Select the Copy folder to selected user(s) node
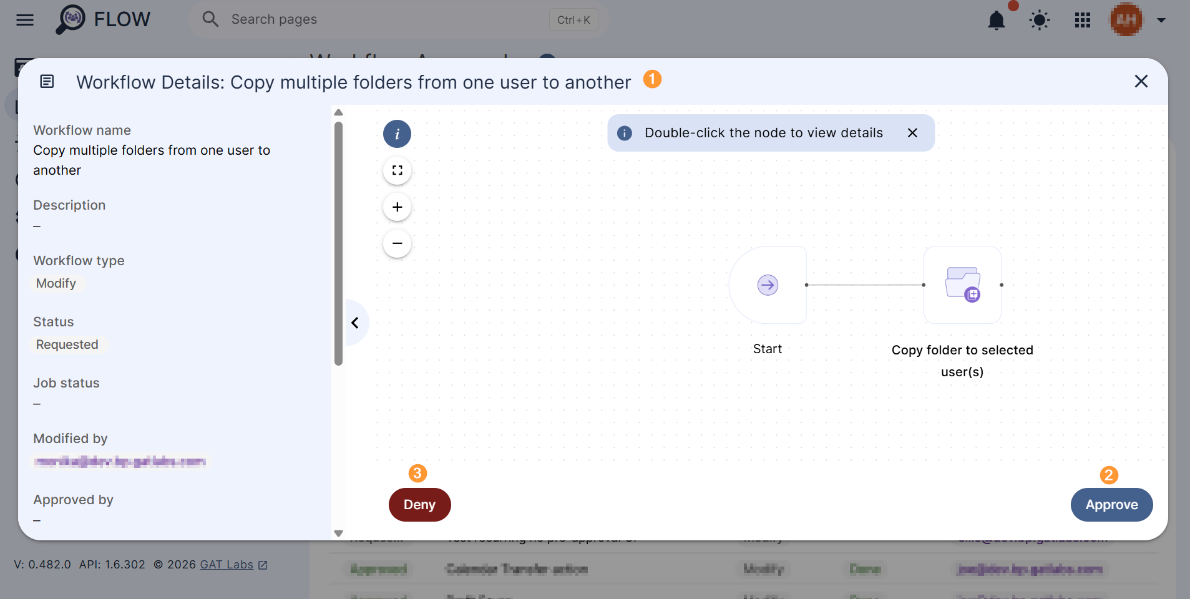This screenshot has width=1190, height=599. coord(962,285)
